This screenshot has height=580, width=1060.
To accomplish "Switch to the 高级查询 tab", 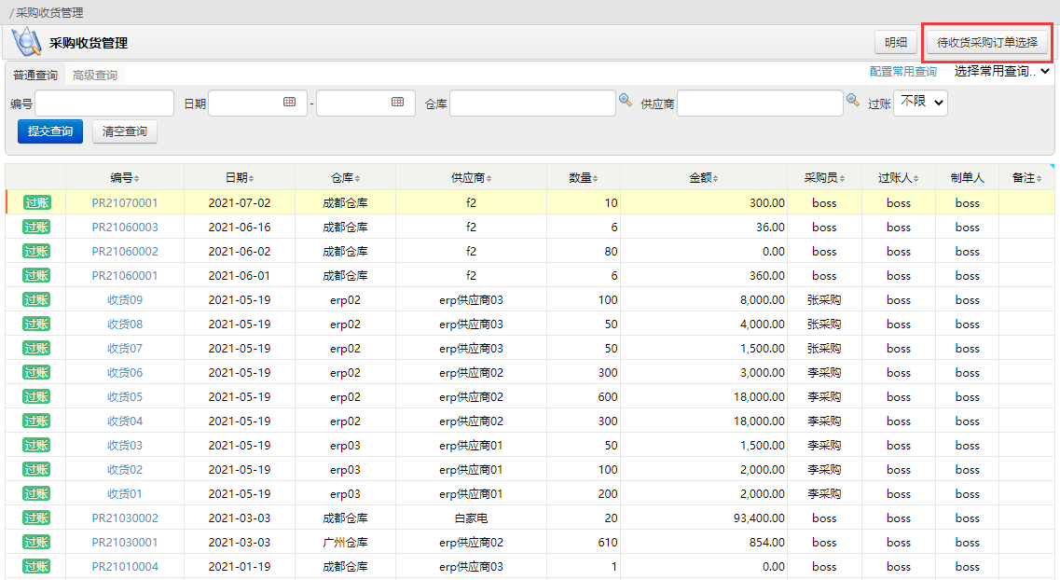I will [x=95, y=75].
